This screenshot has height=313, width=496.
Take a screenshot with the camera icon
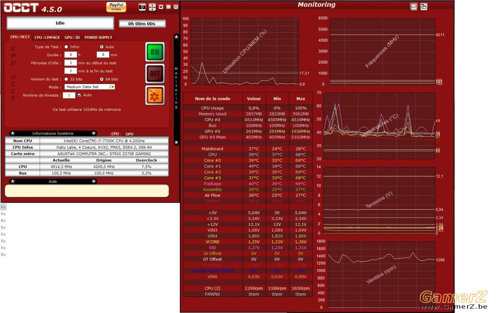pos(142,7)
